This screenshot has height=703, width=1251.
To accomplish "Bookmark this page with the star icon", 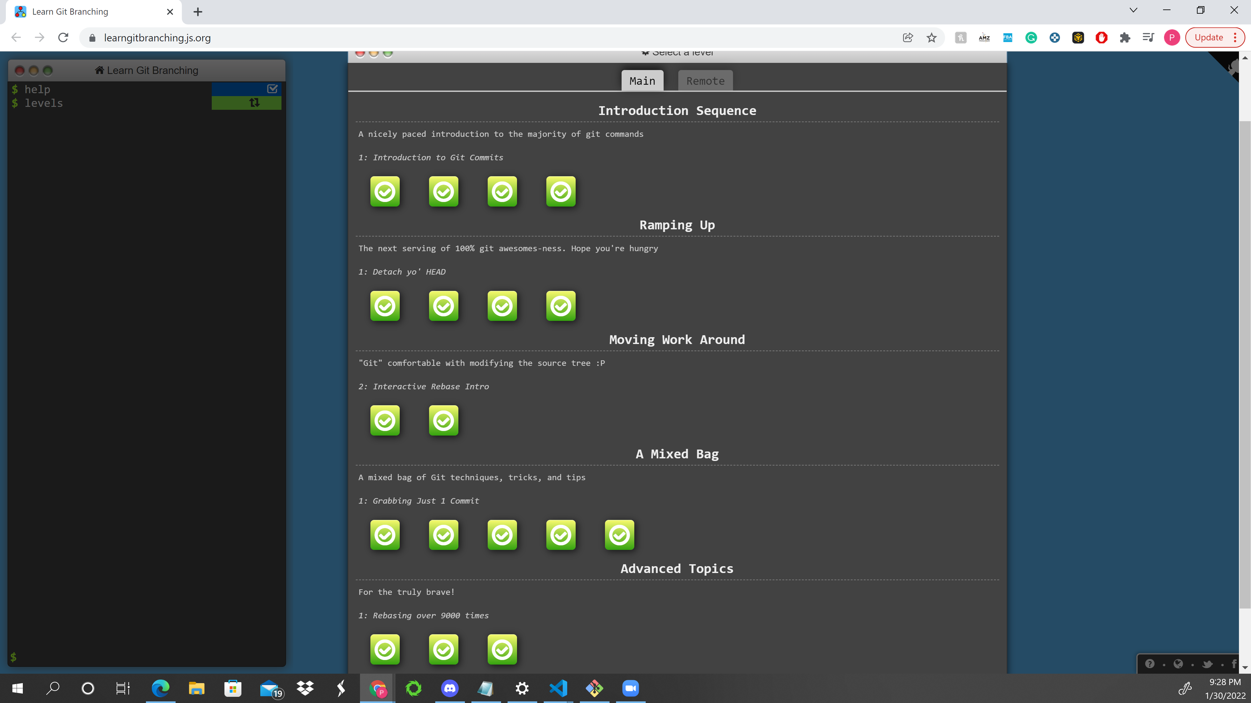I will click(931, 37).
